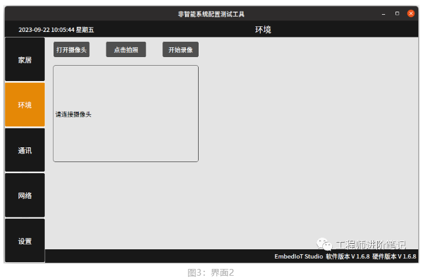The height and width of the screenshot is (280, 425).
Task: Click the 硬件版本 V 1.6.8 status text
Action: click(394, 257)
